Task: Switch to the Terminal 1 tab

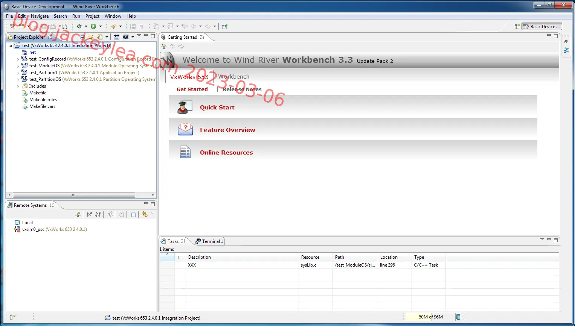Action: 209,241
